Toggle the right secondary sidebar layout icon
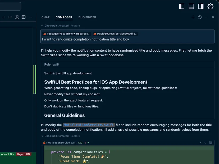This screenshot has height=164, width=219. pos(201,6)
